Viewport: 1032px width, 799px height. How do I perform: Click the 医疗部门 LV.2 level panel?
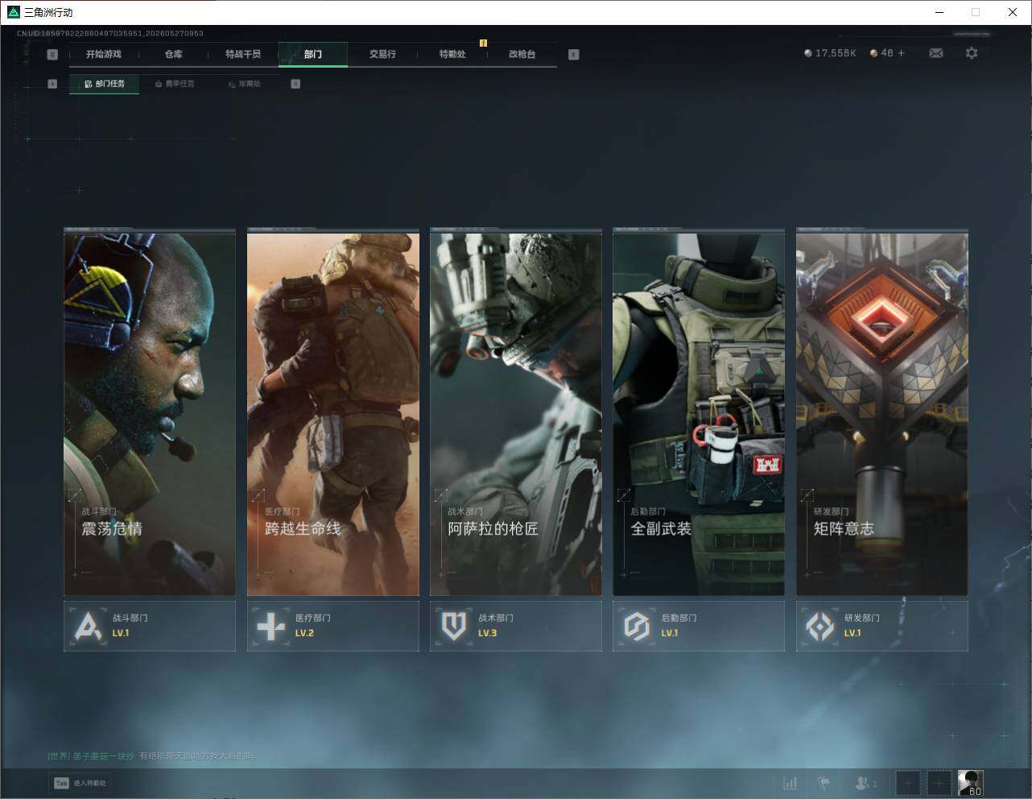333,626
